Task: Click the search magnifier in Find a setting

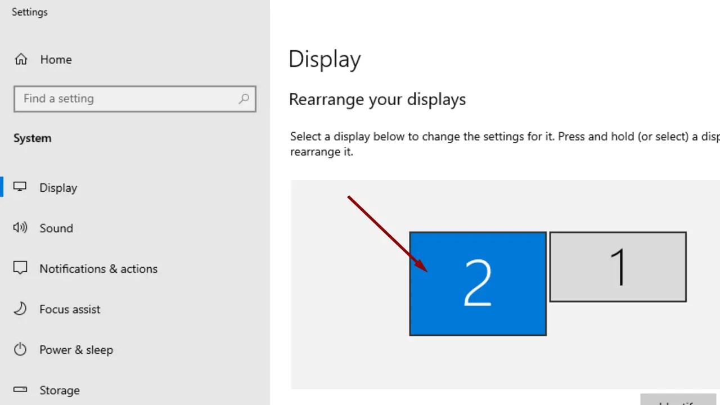Action: coord(244,99)
